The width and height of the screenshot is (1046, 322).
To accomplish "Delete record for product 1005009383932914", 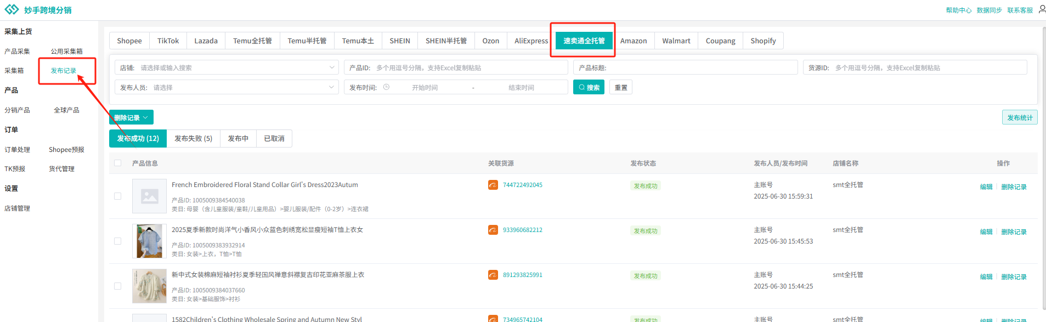I will click(x=1014, y=231).
